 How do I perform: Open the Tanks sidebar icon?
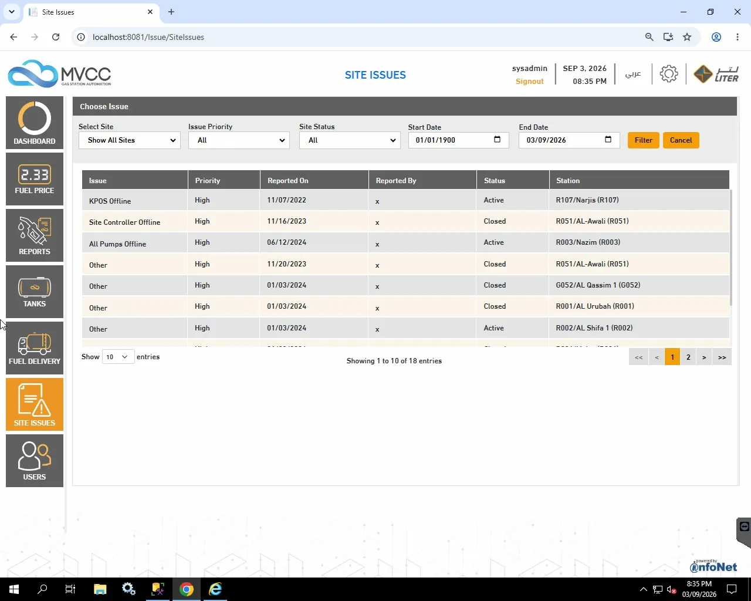(35, 292)
